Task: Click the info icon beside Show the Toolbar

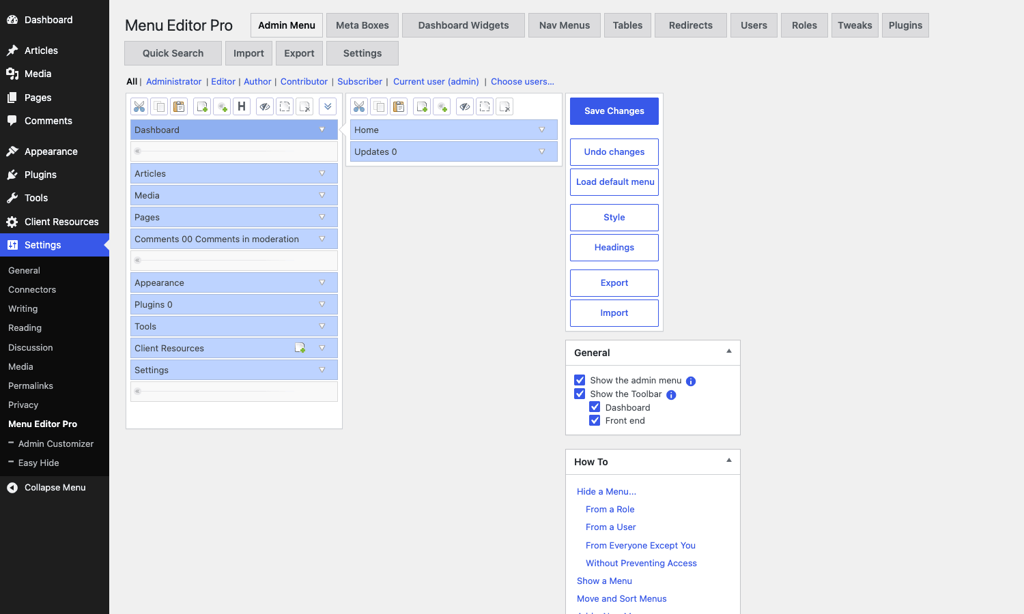Action: click(x=671, y=395)
